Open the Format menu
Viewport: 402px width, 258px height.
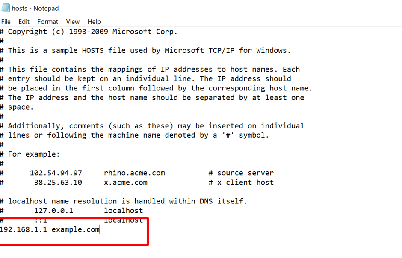click(47, 21)
